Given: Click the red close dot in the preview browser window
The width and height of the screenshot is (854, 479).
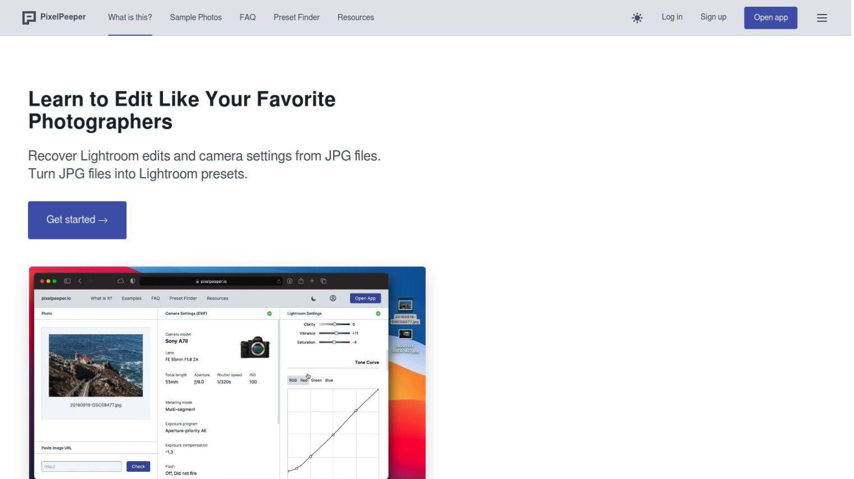Looking at the screenshot, I should 42,281.
